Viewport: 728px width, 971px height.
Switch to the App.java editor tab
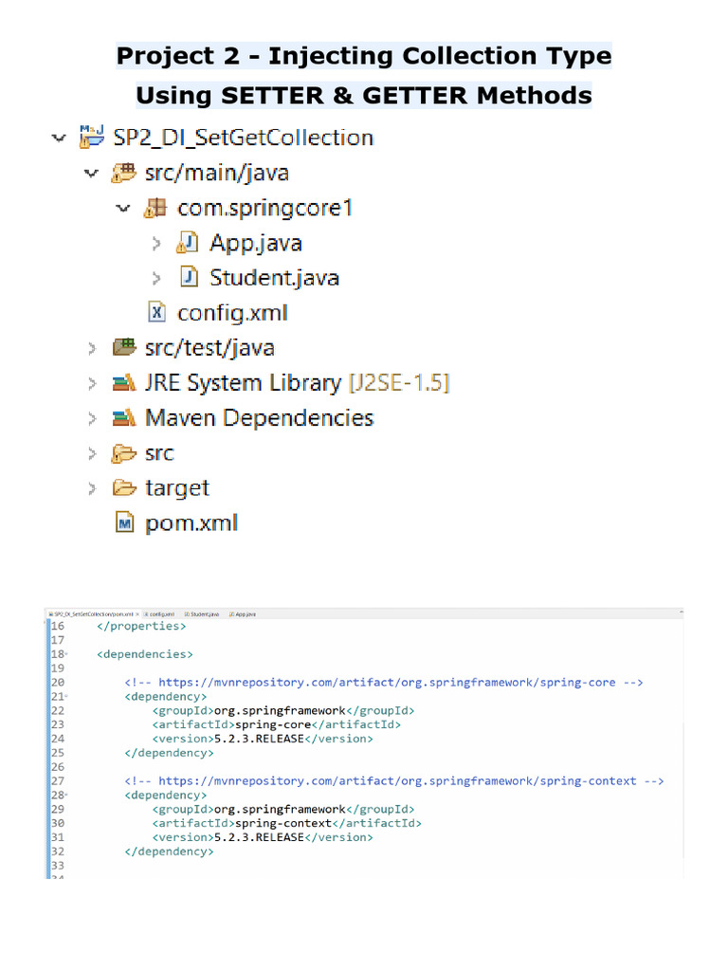pos(243,614)
